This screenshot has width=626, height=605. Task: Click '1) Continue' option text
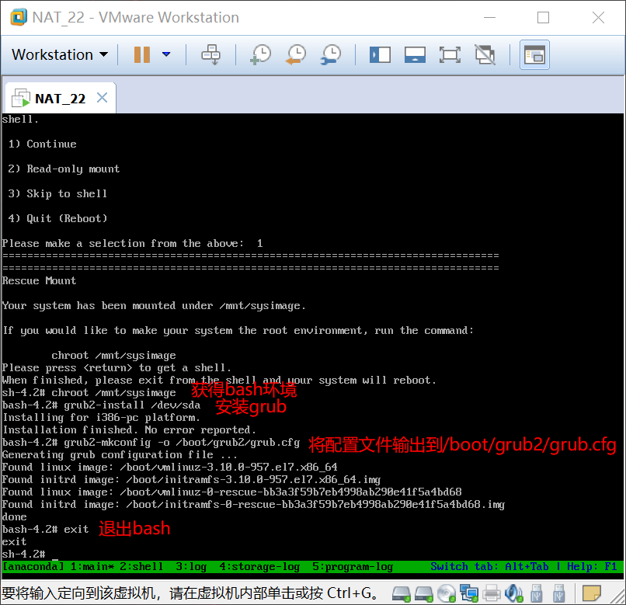(42, 144)
